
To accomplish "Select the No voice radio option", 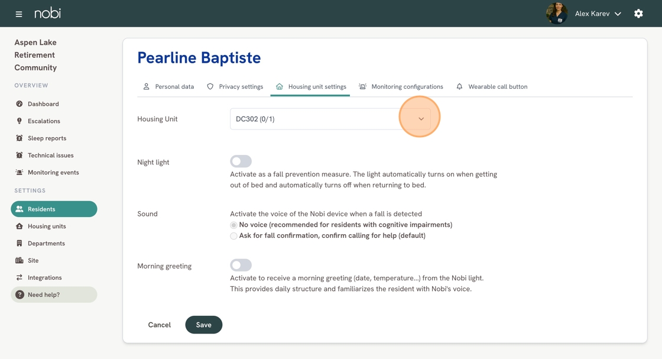I will coord(233,225).
